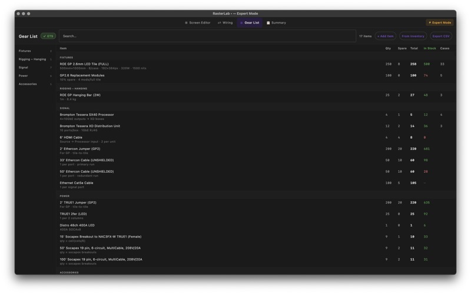Select the 6' HDMI Cable row
Viewport: 471px width, 294px height.
click(x=256, y=139)
